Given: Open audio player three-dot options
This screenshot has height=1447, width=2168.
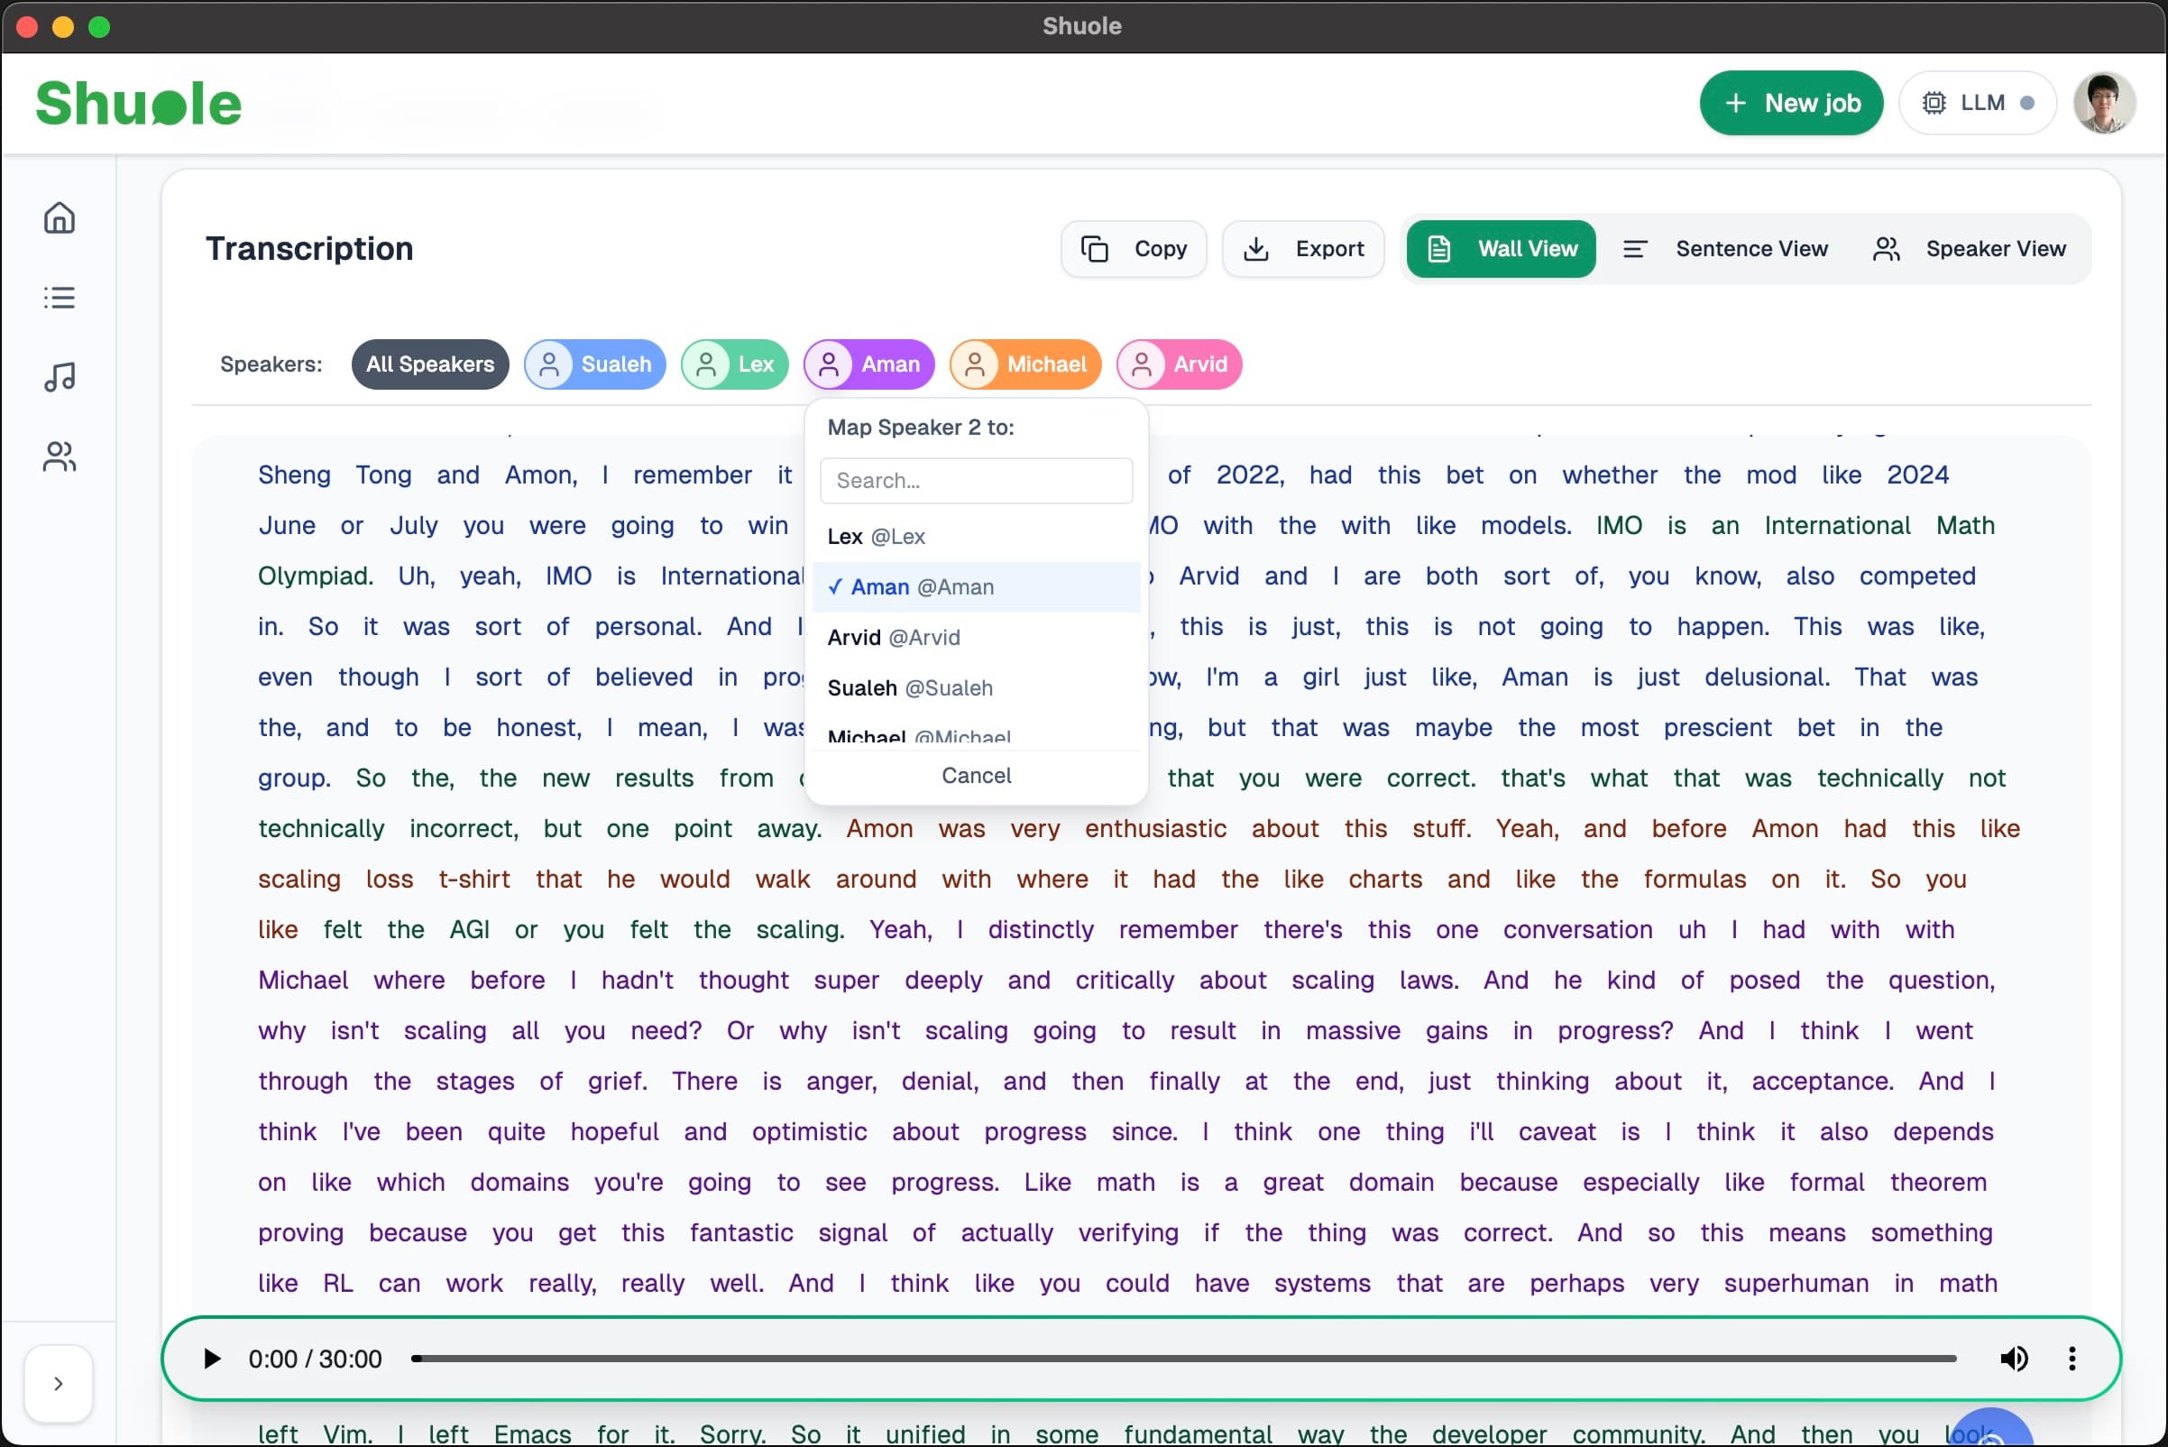Looking at the screenshot, I should tap(2072, 1359).
